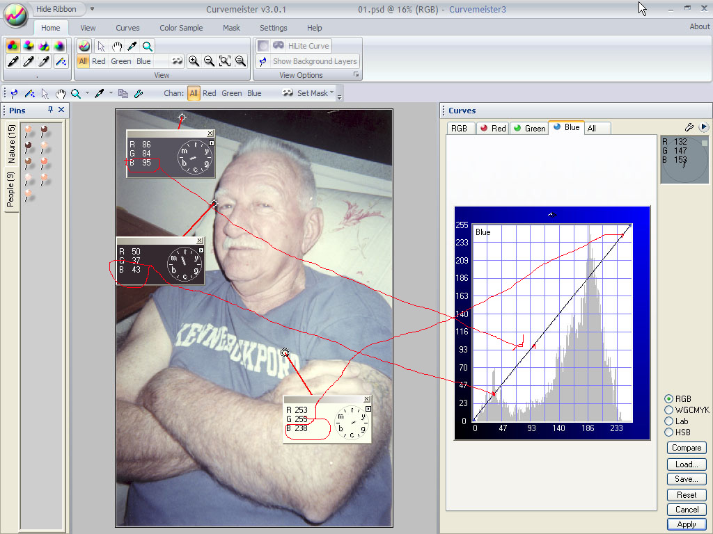Open the toolbar zoom tool dropdown arrow

(x=86, y=93)
